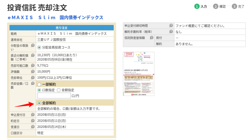Click help icon next to 売却単位
252x140 pixels.
33,77
